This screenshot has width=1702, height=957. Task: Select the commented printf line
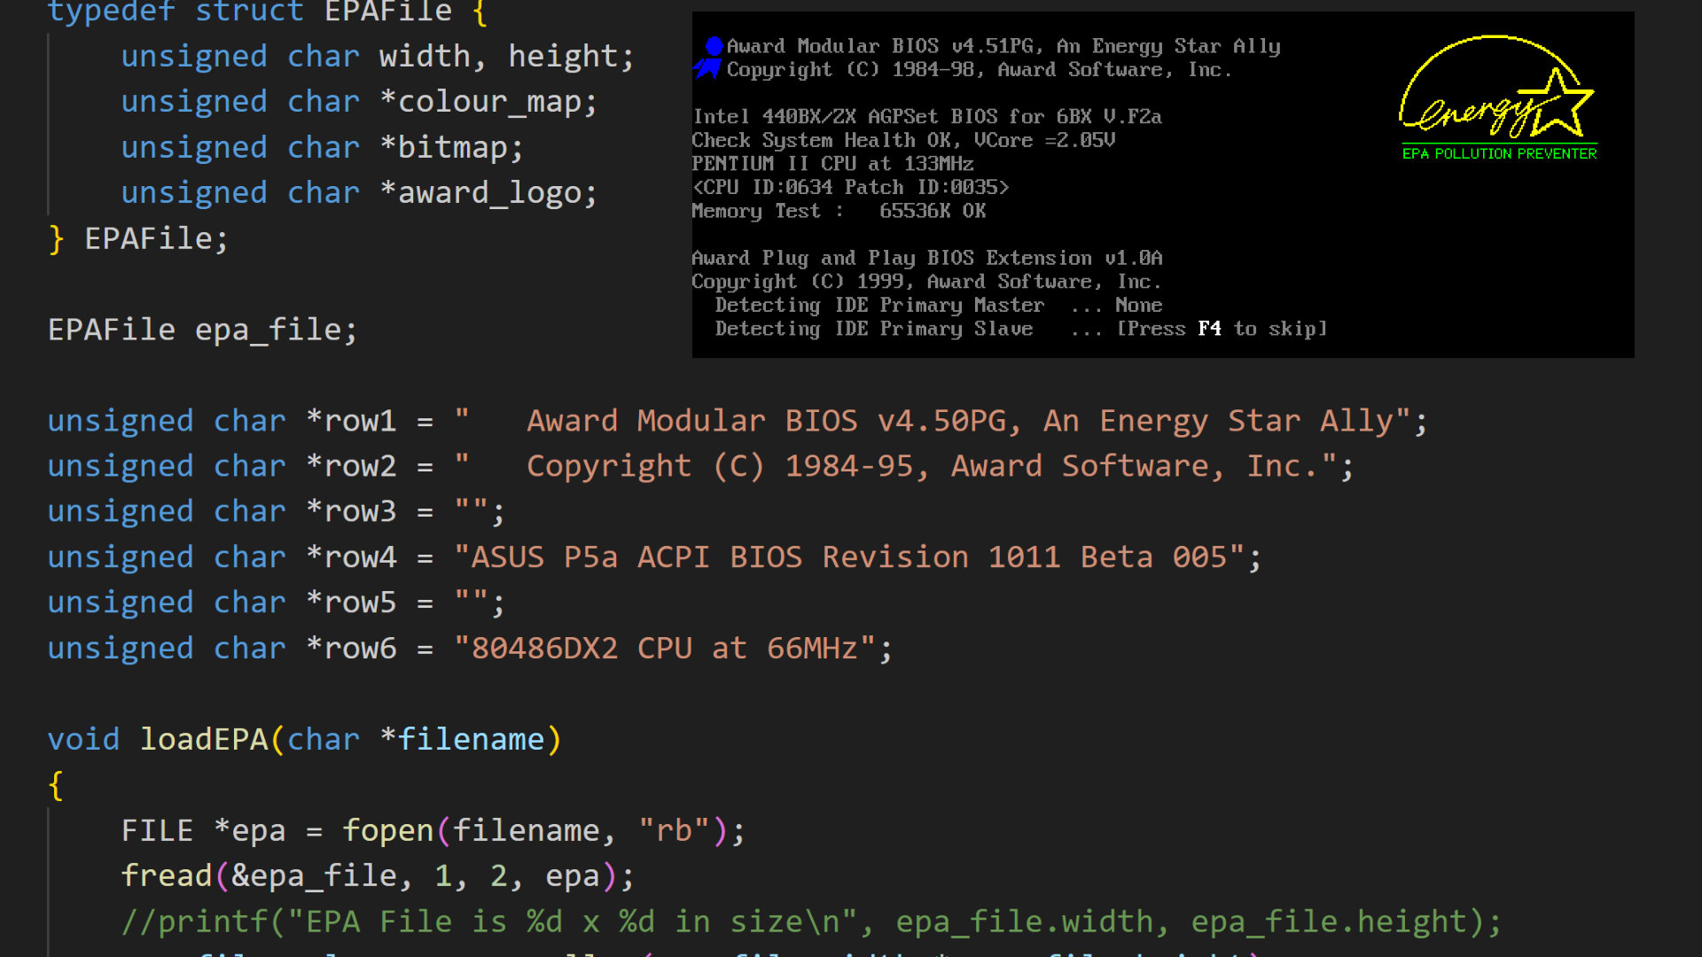click(x=621, y=921)
